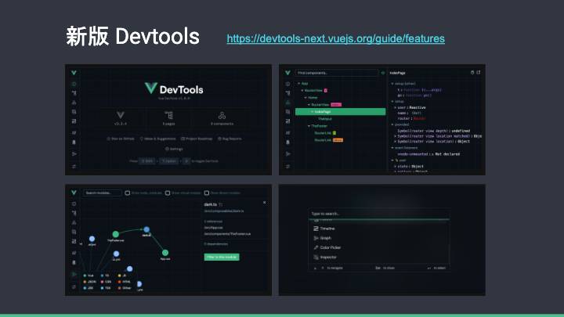Open the devtools-next.vuejs.org features link

[x=335, y=38]
